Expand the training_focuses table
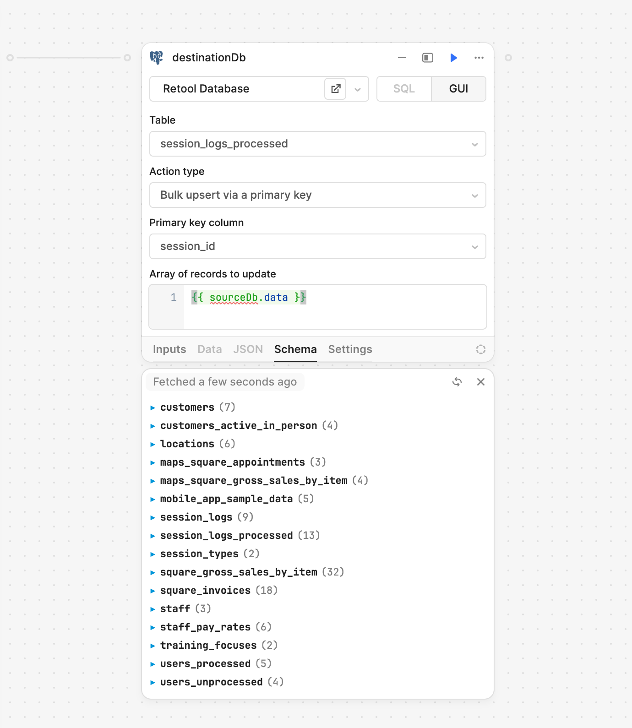The height and width of the screenshot is (728, 632). click(x=153, y=646)
